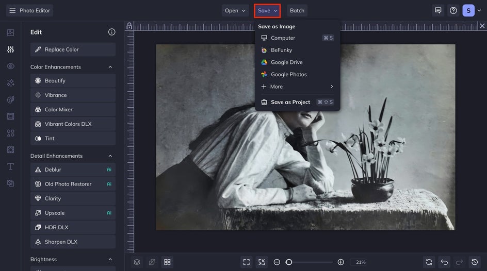This screenshot has width=487, height=271.
Task: Open the Sharpen DLX tool
Action: click(73, 242)
